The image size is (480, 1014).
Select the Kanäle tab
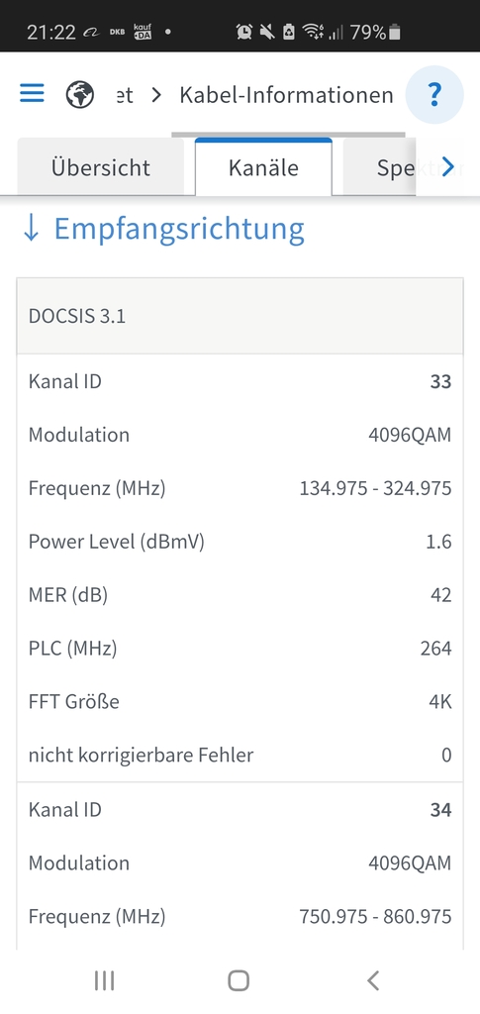point(263,167)
